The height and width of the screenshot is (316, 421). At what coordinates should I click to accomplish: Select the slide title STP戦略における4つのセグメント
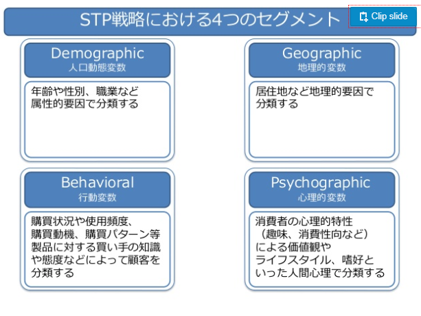[x=209, y=20]
